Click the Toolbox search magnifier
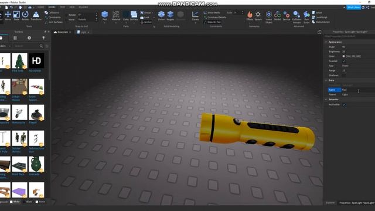 pos(42,46)
